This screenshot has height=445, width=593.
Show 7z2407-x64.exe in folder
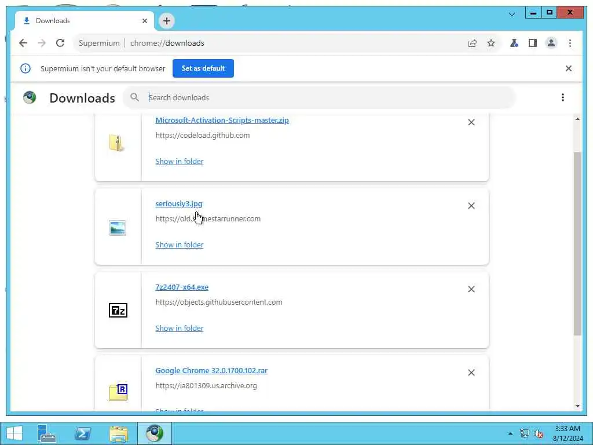pos(180,329)
